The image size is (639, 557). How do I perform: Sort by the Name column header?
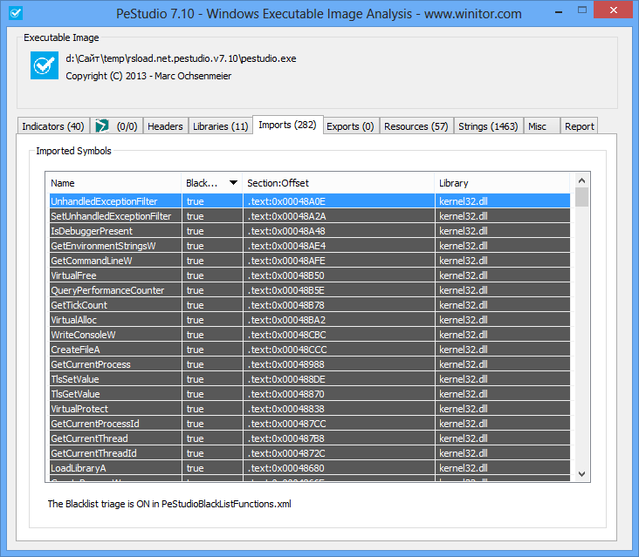pyautogui.click(x=113, y=183)
